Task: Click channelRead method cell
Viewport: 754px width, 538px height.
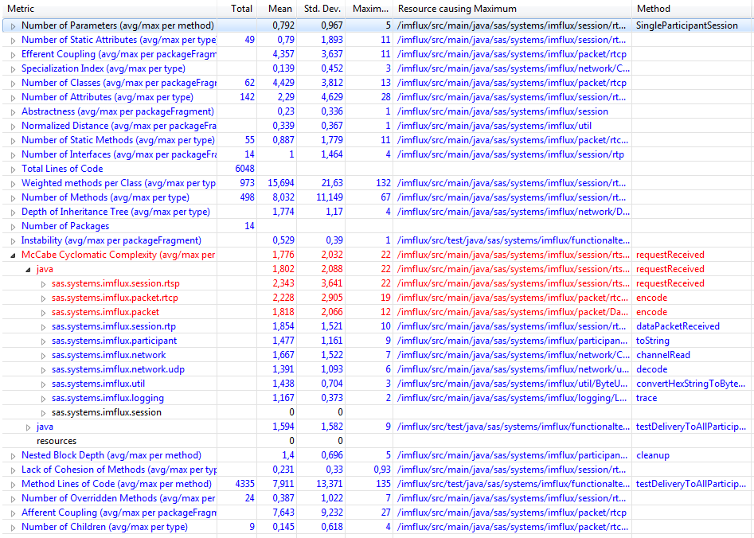Action: pyautogui.click(x=662, y=355)
